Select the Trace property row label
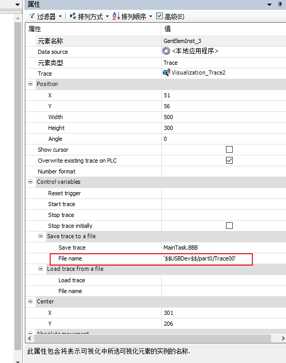Screen dimensions: 286x363 click(x=45, y=74)
